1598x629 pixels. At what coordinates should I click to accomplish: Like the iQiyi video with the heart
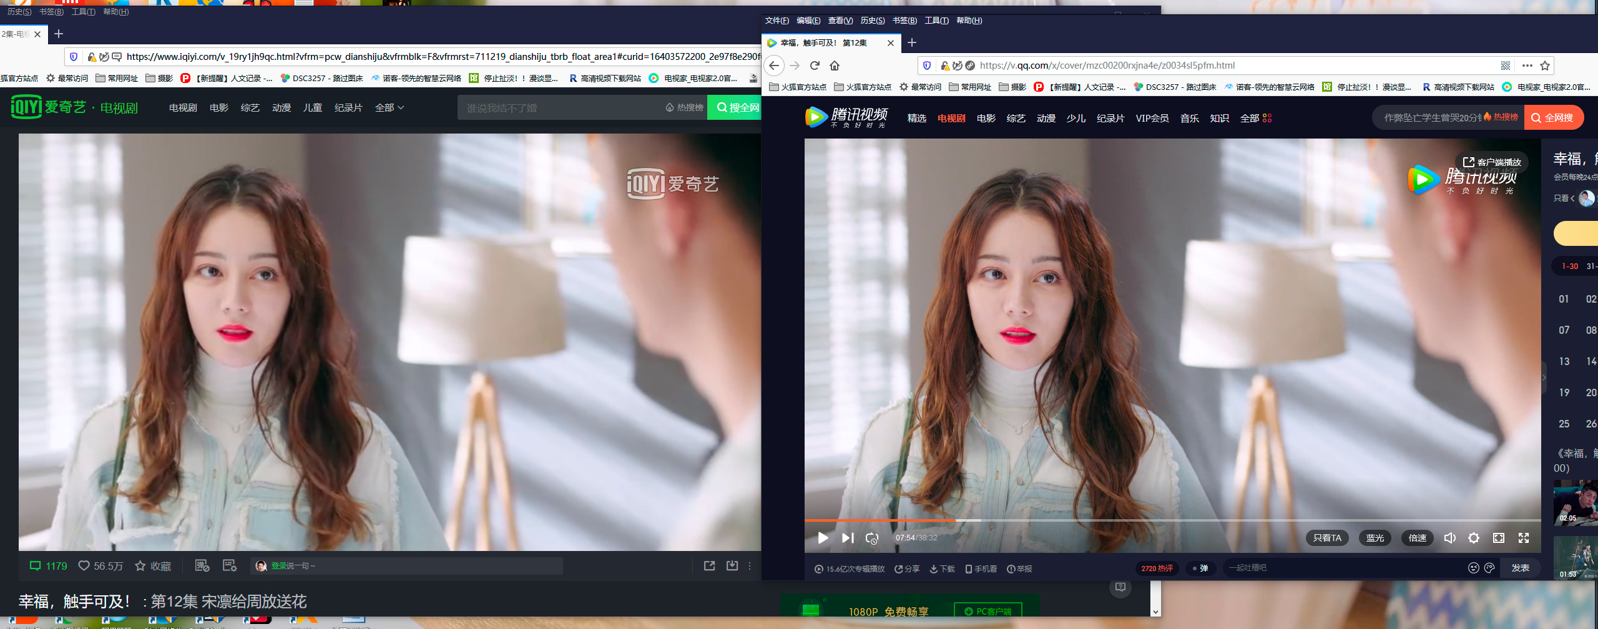click(84, 566)
